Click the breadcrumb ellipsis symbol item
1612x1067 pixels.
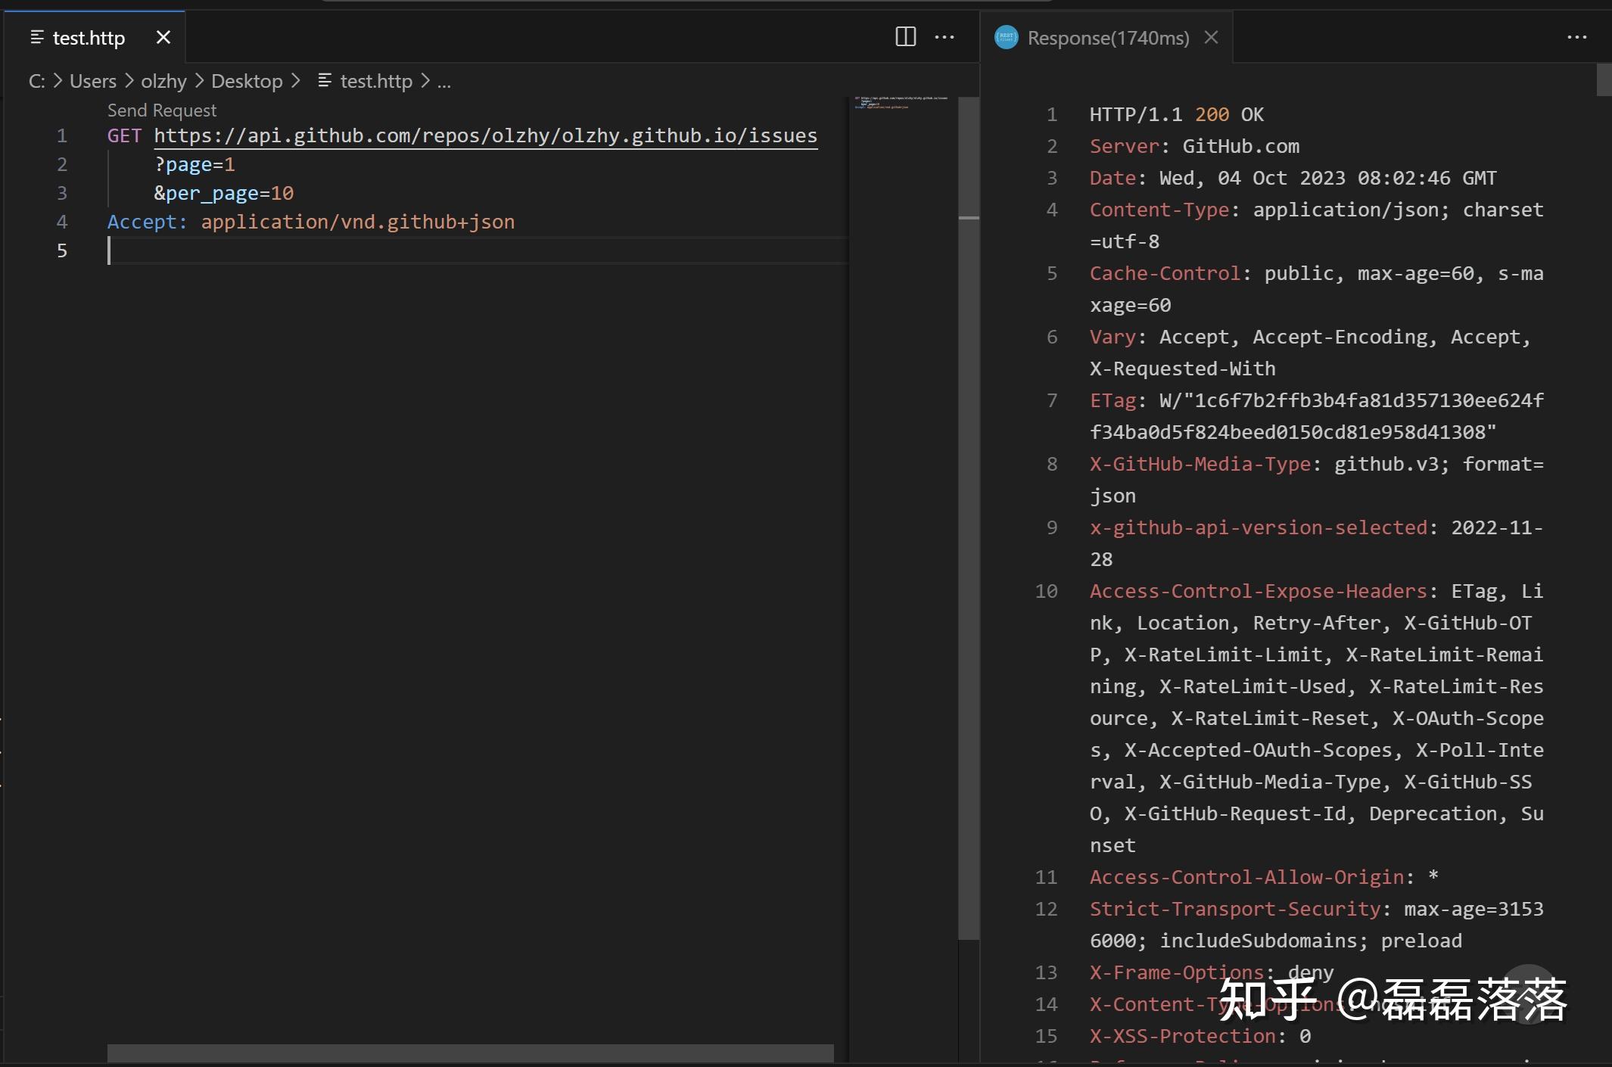click(x=444, y=82)
